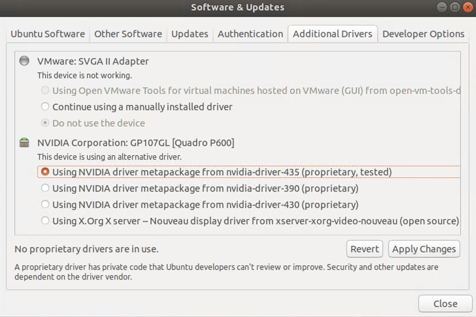Open the Authentication tab
The image size is (476, 317).
250,34
